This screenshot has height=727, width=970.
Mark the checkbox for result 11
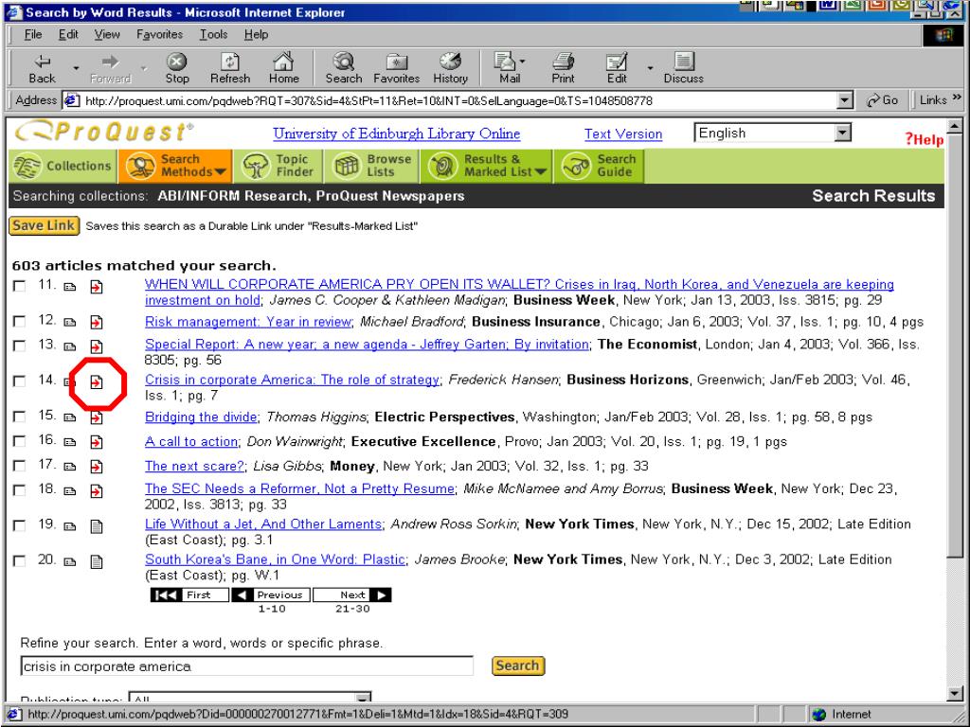20,286
